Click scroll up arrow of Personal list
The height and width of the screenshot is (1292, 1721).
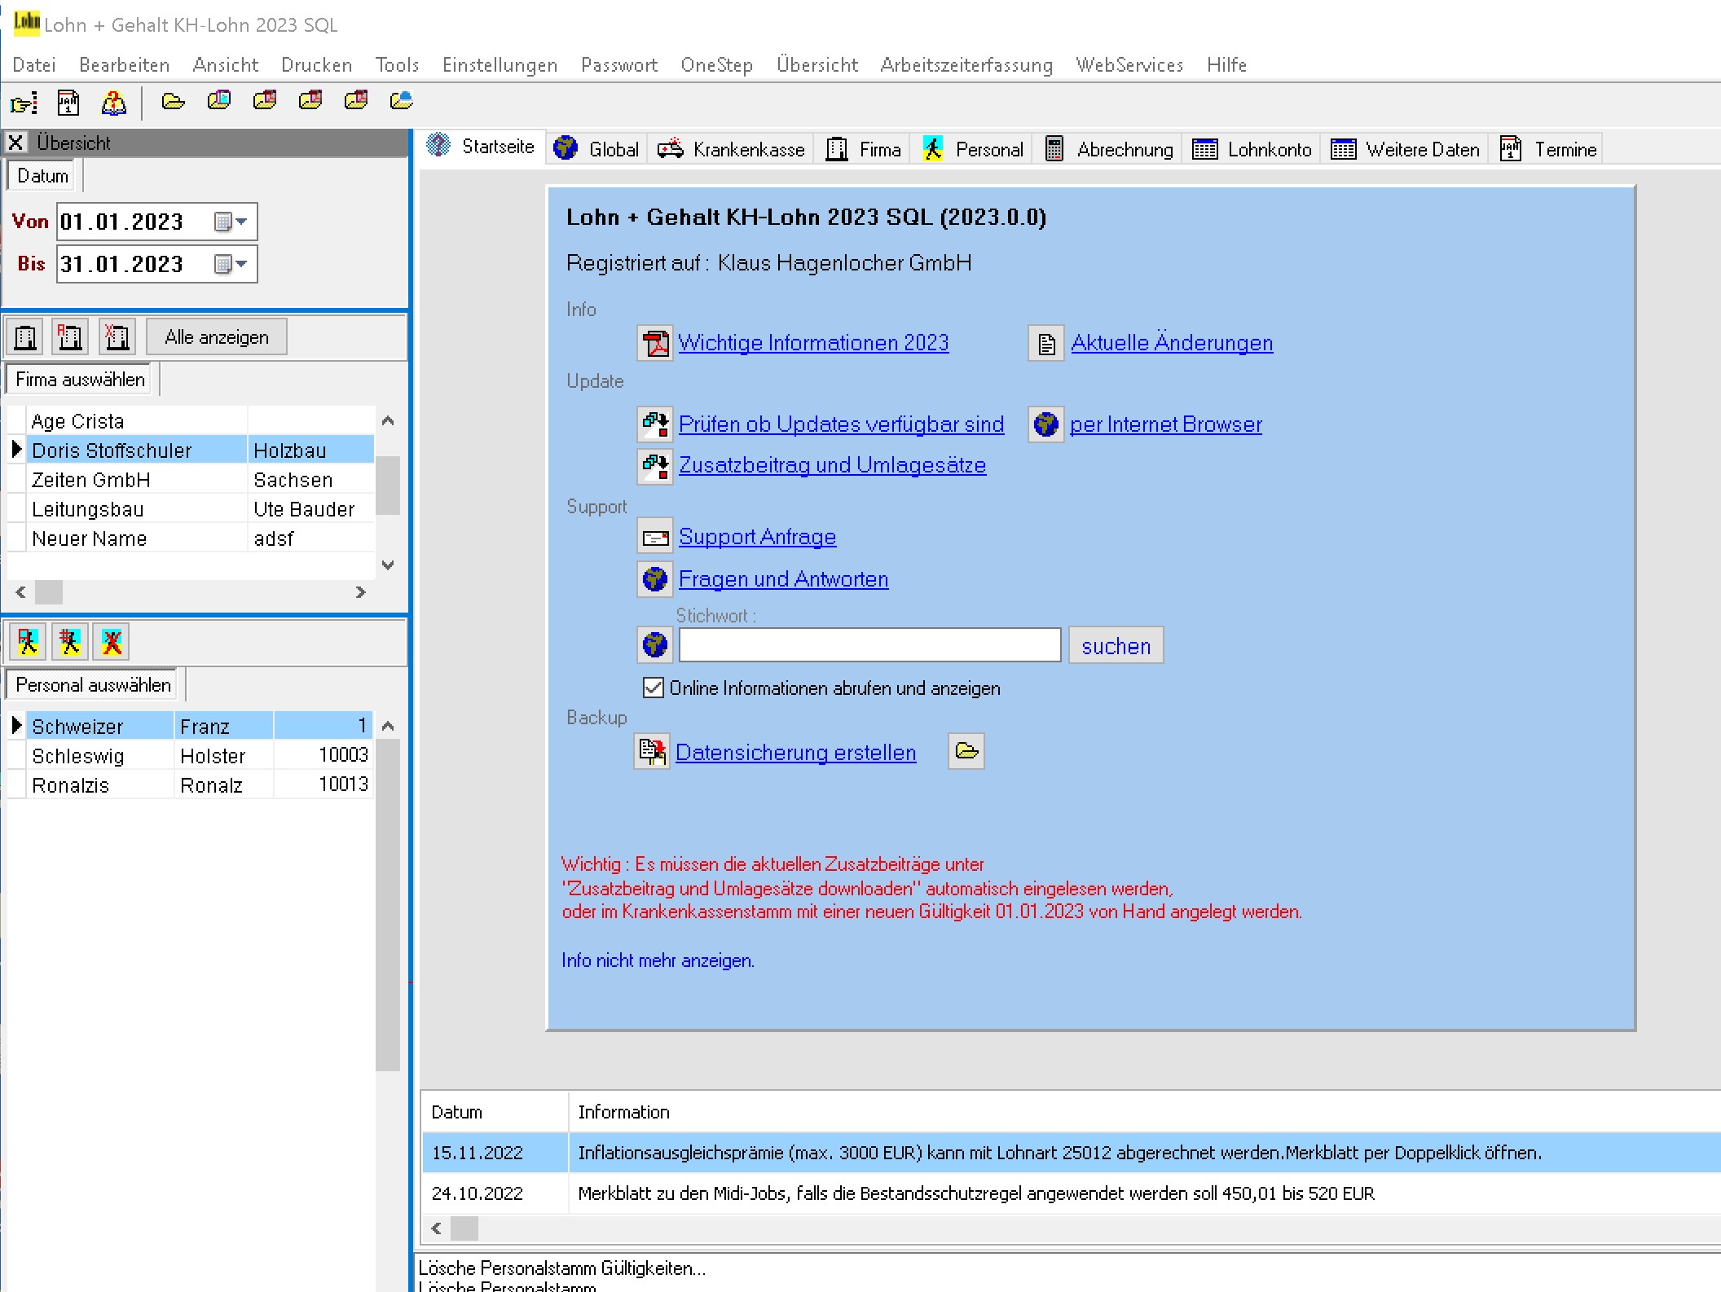coord(388,726)
